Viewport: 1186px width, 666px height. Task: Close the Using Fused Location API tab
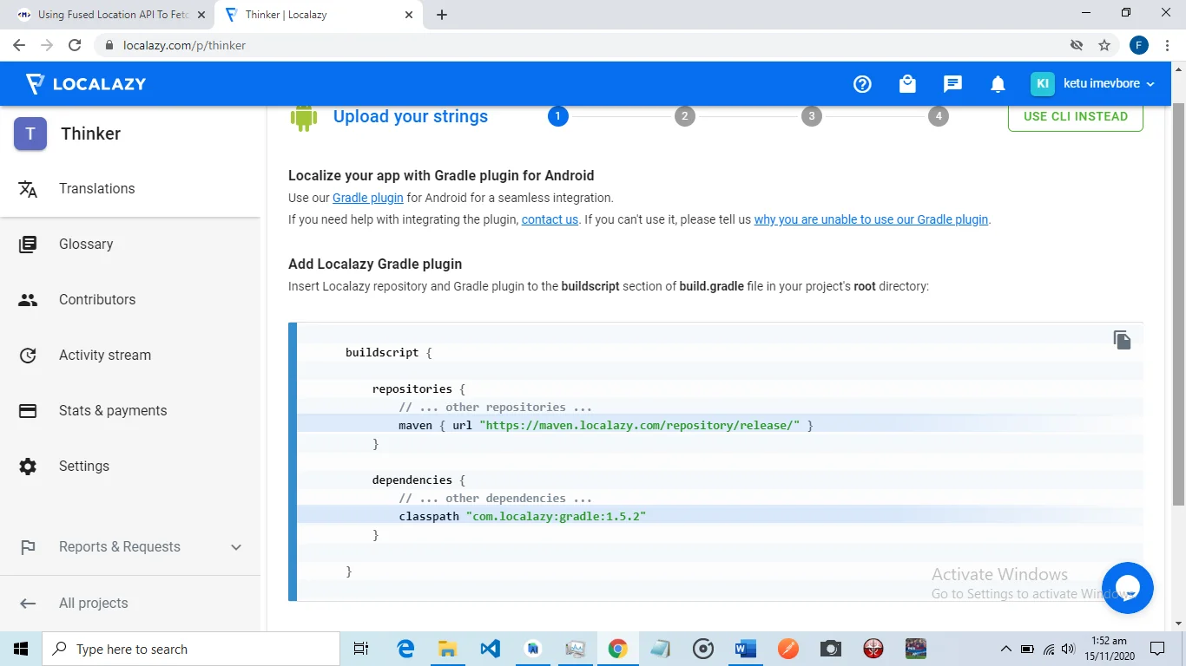coord(201,15)
